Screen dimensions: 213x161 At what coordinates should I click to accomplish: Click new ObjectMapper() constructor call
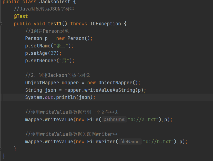[x=113, y=83]
